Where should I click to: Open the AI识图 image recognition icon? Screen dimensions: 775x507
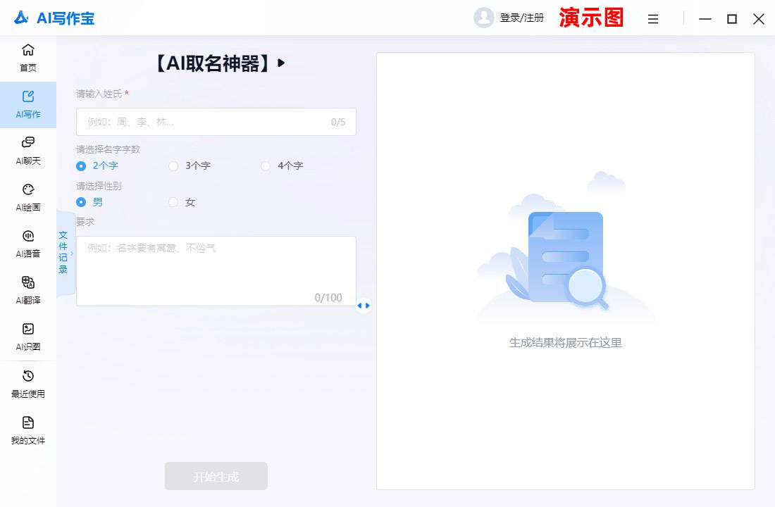[28, 329]
